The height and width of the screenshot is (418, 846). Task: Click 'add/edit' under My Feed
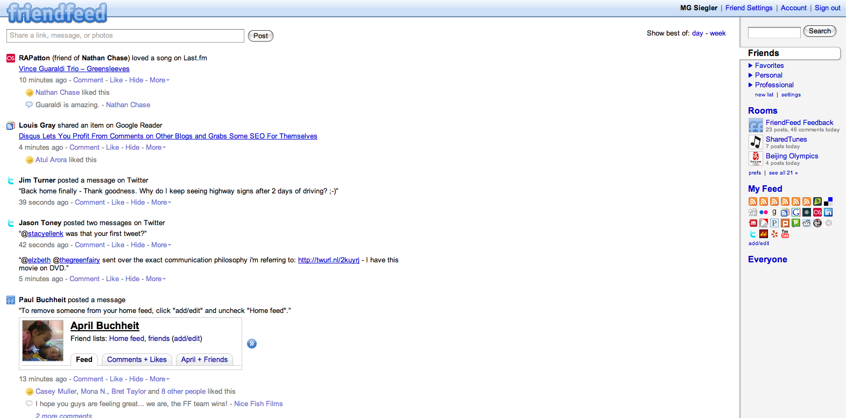(x=759, y=243)
